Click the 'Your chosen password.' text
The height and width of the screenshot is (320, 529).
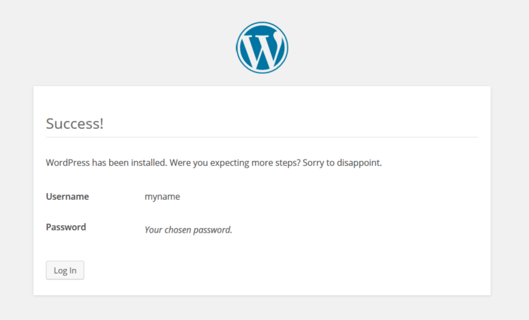(188, 230)
